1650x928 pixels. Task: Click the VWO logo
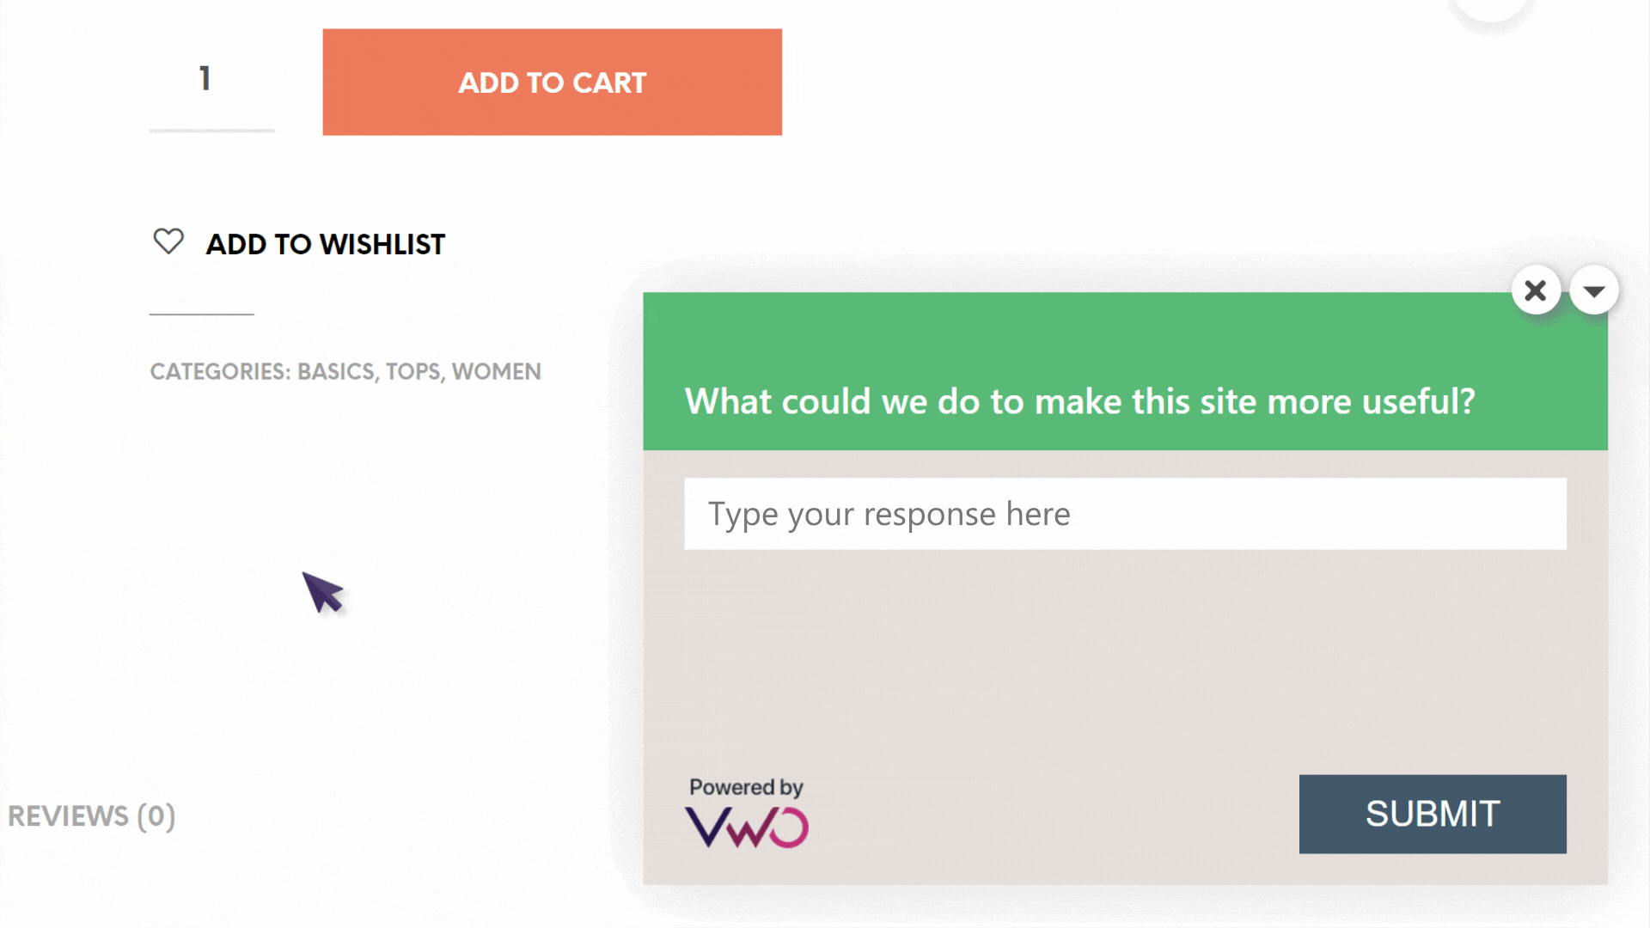746,827
